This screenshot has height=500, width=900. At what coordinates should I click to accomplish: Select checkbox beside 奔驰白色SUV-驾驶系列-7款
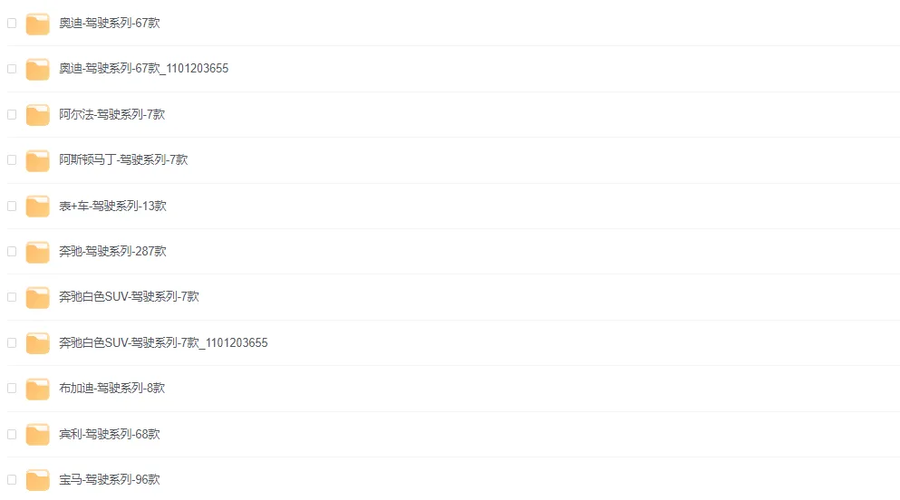pyautogui.click(x=12, y=297)
